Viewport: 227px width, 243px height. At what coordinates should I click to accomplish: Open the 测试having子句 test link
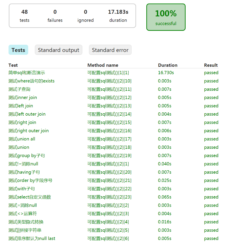pyautogui.click(x=24, y=172)
